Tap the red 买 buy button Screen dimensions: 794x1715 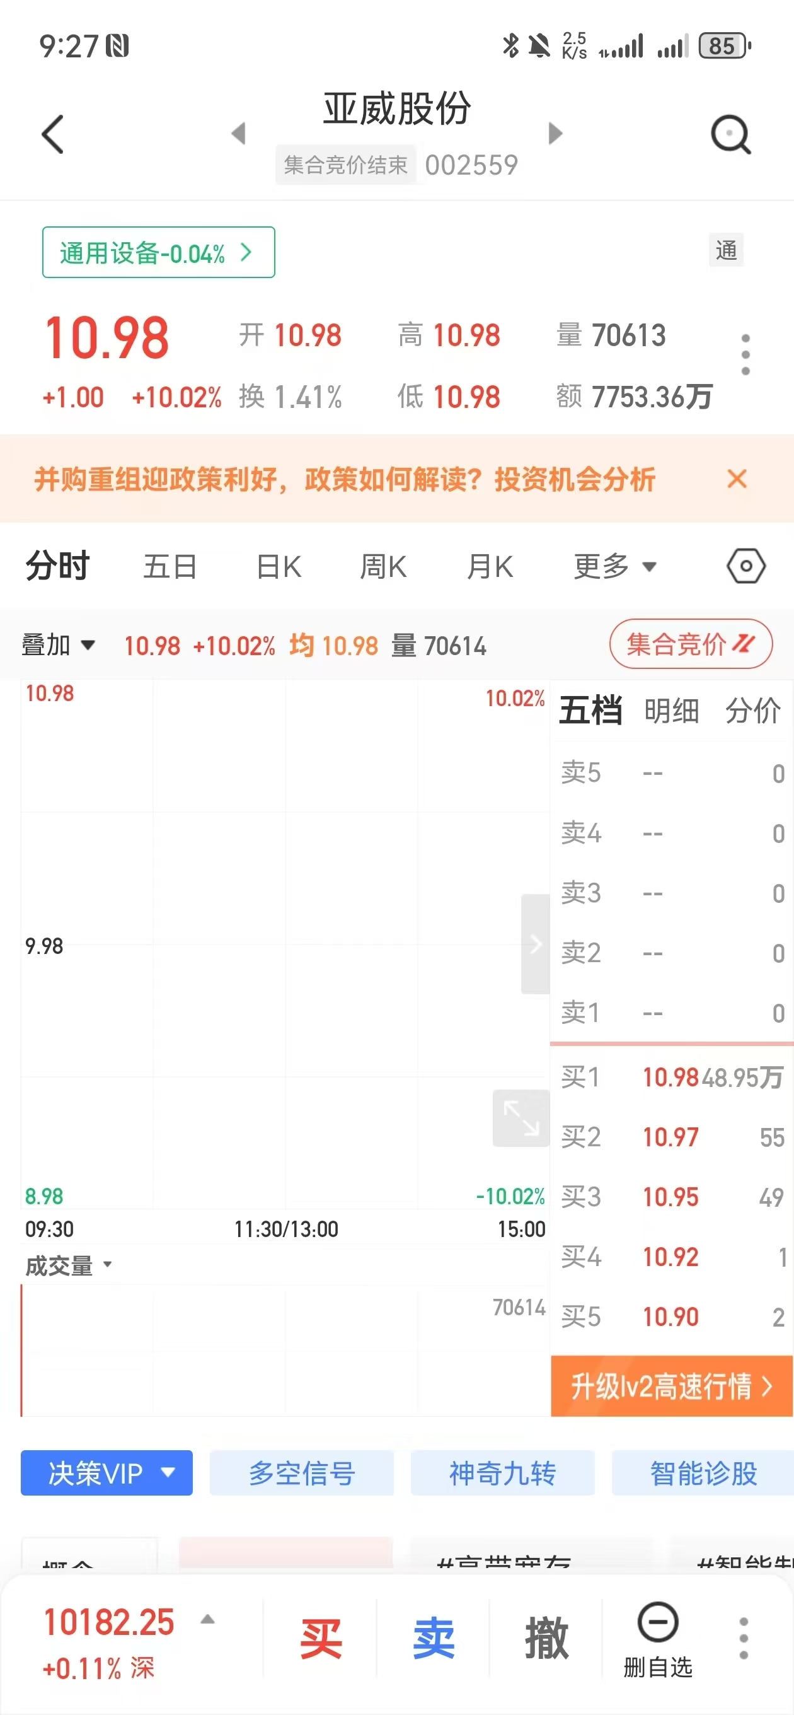(x=321, y=1639)
